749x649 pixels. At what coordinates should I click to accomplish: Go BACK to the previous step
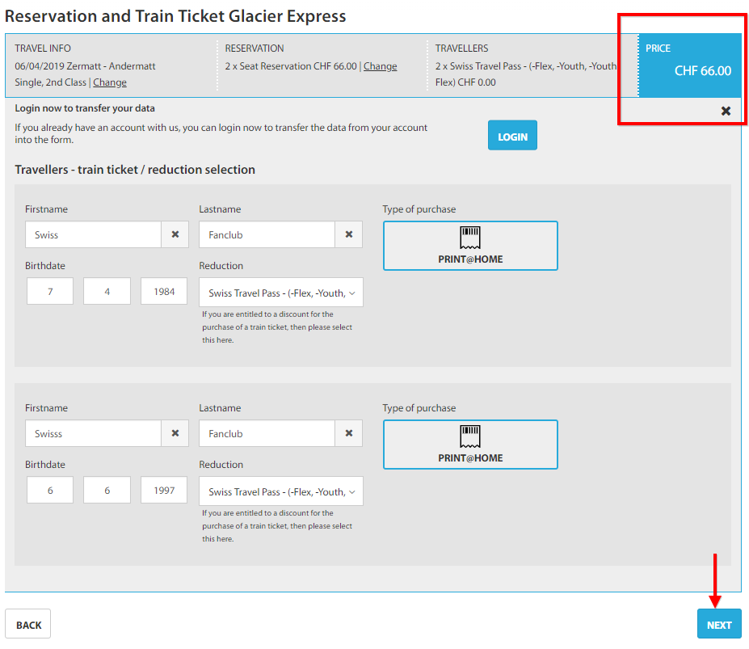pos(28,624)
